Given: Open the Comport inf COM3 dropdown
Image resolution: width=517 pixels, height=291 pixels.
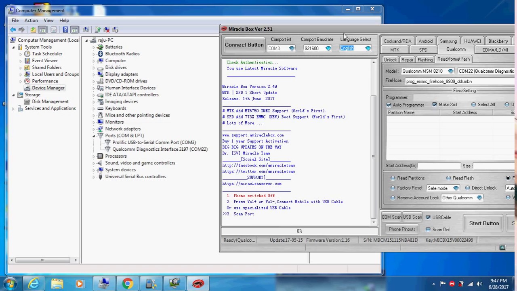Looking at the screenshot, I should [x=281, y=48].
